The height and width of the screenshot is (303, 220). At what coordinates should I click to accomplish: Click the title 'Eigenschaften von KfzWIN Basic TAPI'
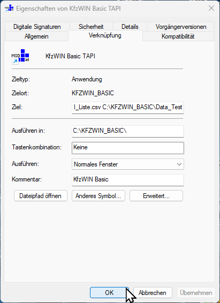(69, 9)
